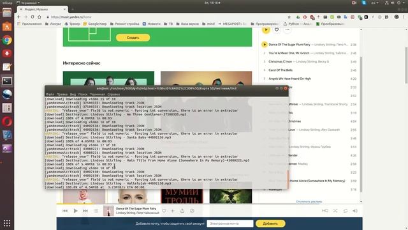This screenshot has height=230, width=408.
Task: Open the ТВ bookmark folder
Action: click(168, 24)
